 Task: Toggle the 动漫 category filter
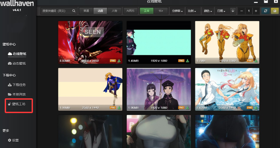click(100, 11)
